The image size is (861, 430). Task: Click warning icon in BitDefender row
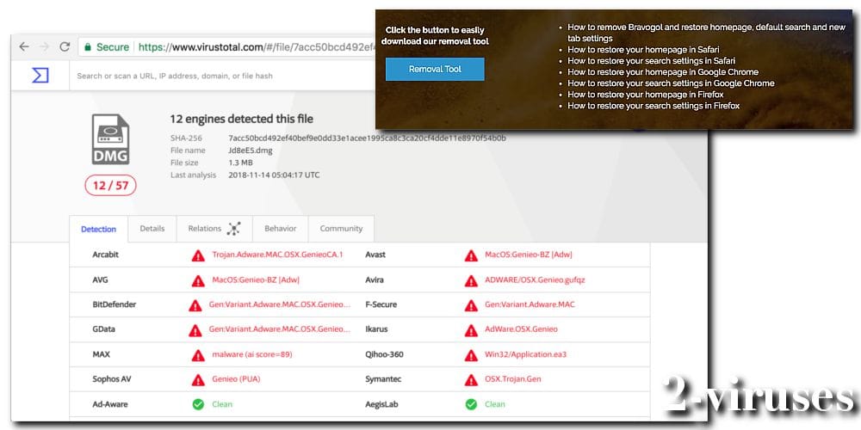(x=195, y=305)
